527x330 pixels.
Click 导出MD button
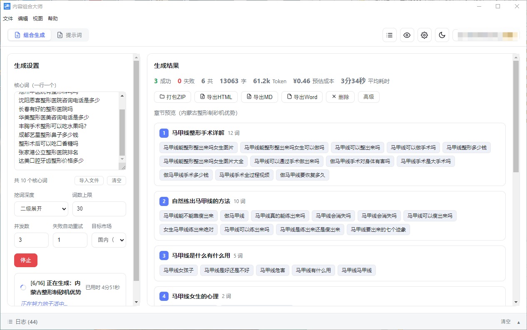(259, 97)
